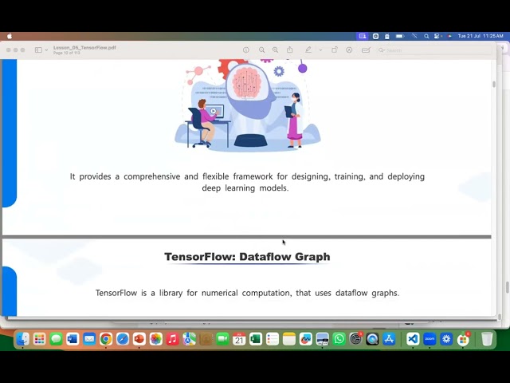Viewport: 510px width, 383px height.
Task: Open Calendar from the Dock
Action: pos(239,339)
